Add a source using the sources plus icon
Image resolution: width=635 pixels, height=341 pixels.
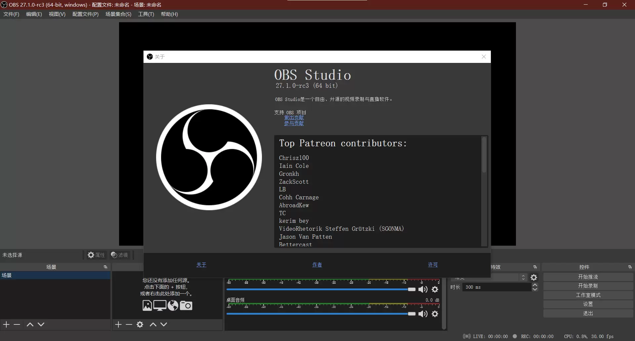pyautogui.click(x=118, y=324)
